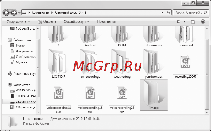Viewport: 211px width, 131px height.
Task: Open Музыка library
Action: coord(19,62)
